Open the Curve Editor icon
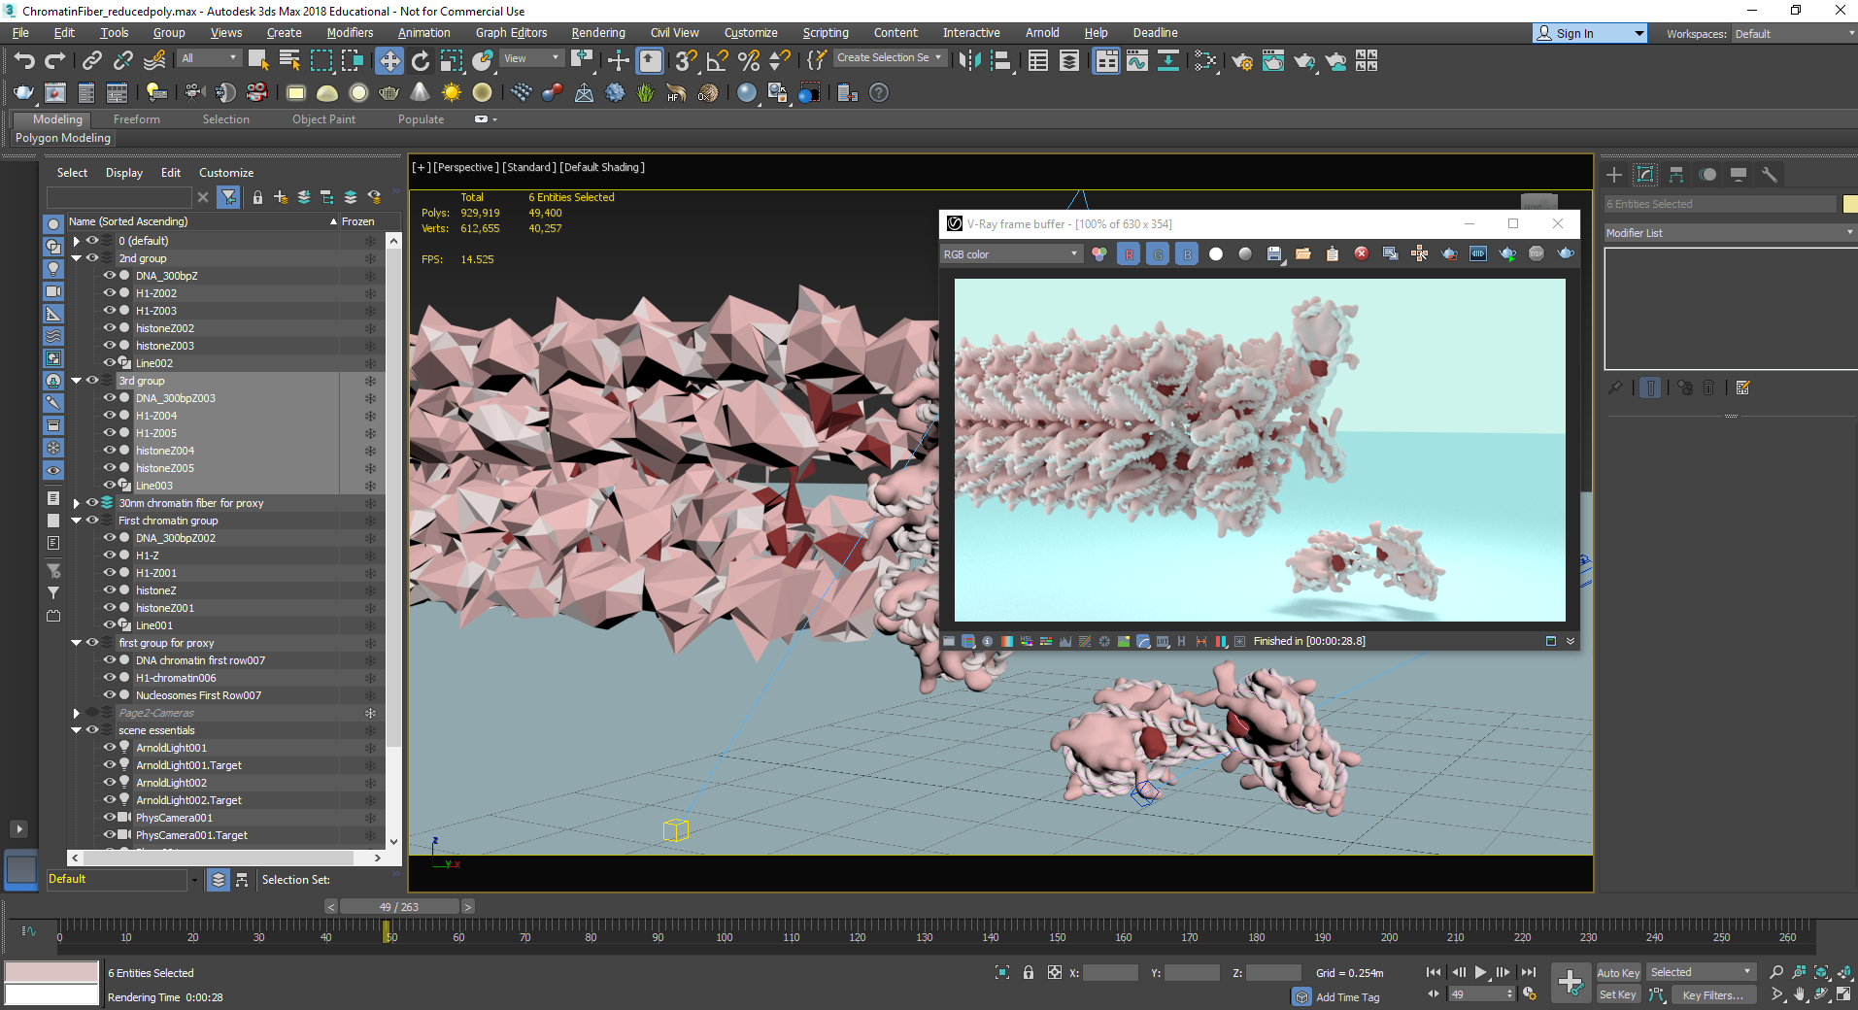Viewport: 1858px width, 1010px height. point(1136,61)
